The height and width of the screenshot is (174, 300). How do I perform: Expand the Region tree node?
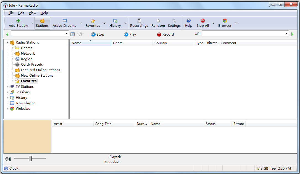pyautogui.click(x=13, y=59)
